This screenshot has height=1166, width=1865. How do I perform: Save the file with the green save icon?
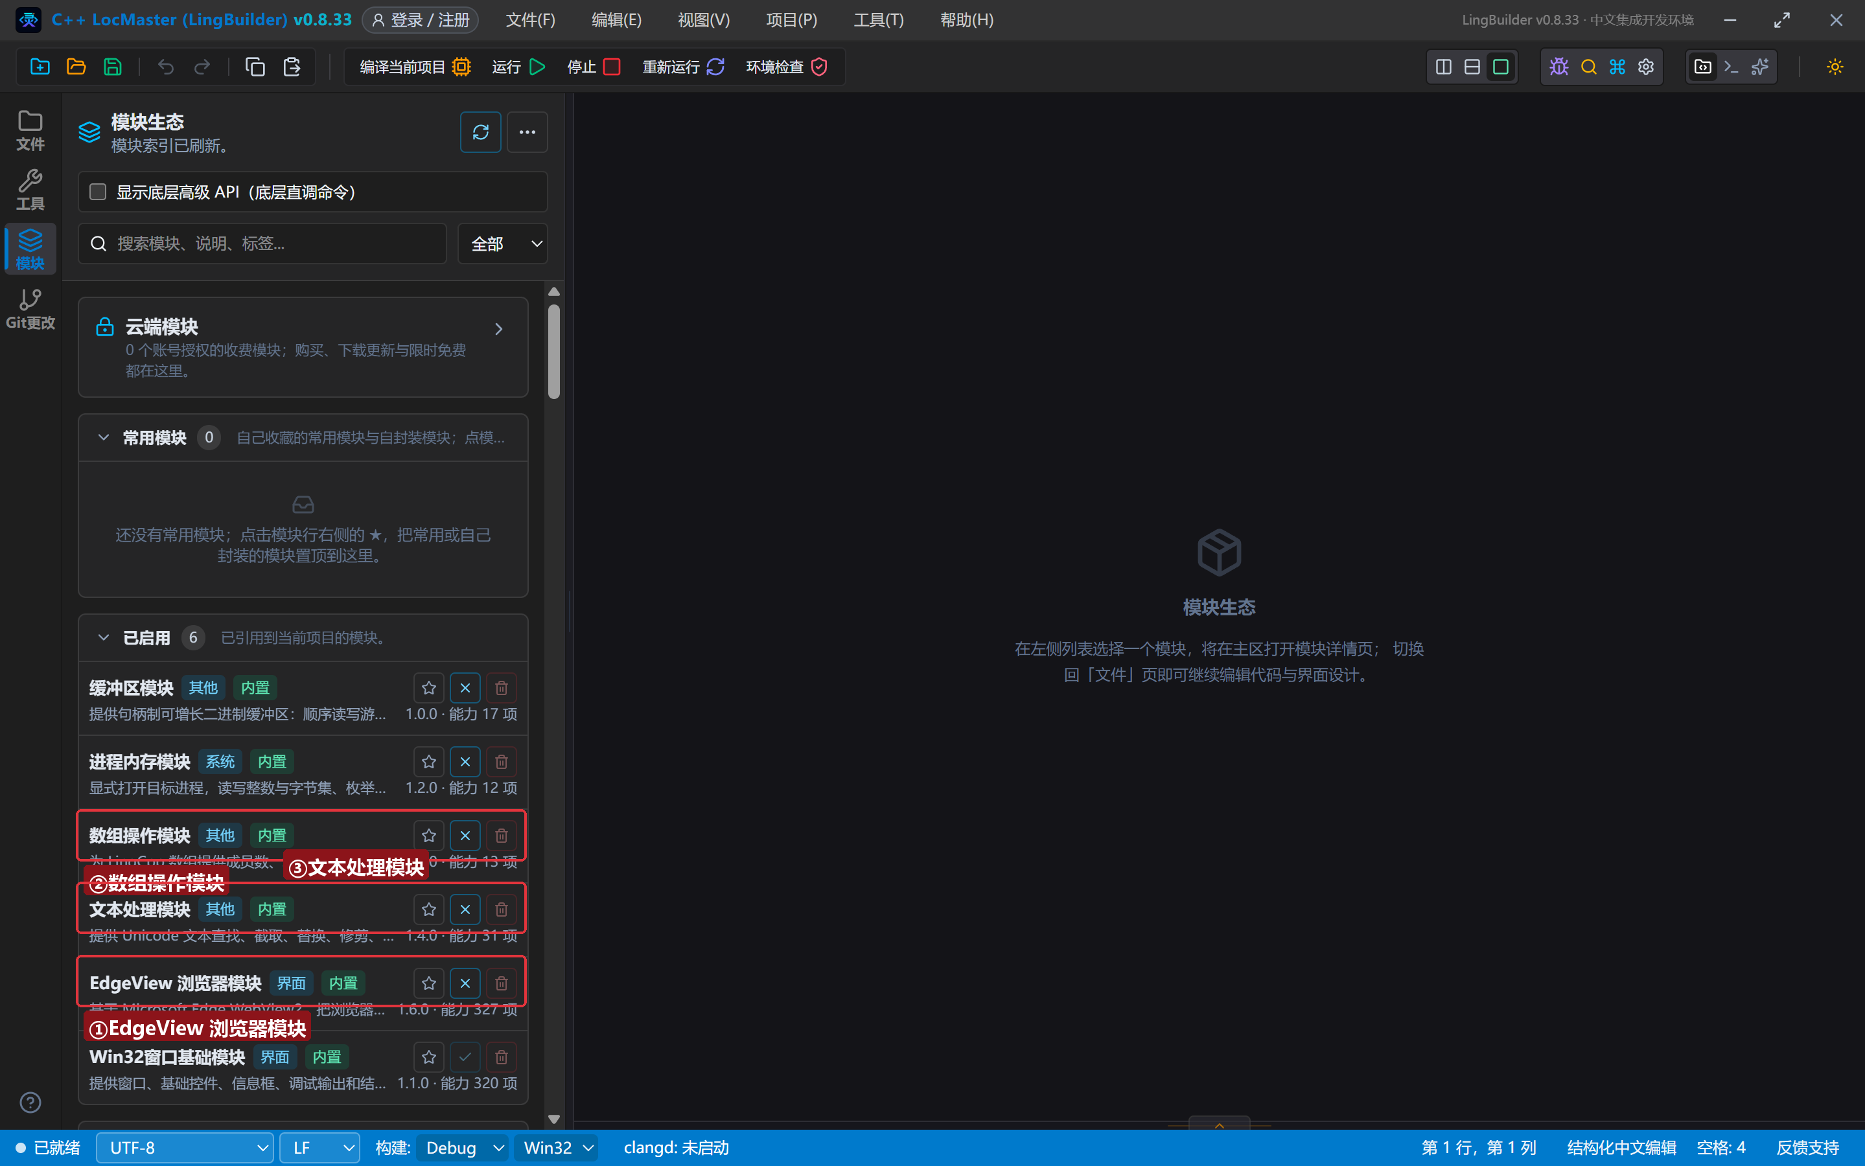coord(113,67)
